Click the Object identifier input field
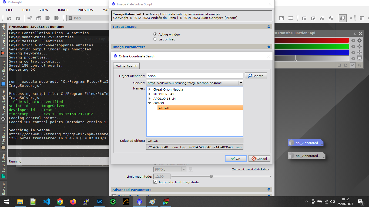Screen dimensions: 369x207 click(195, 76)
